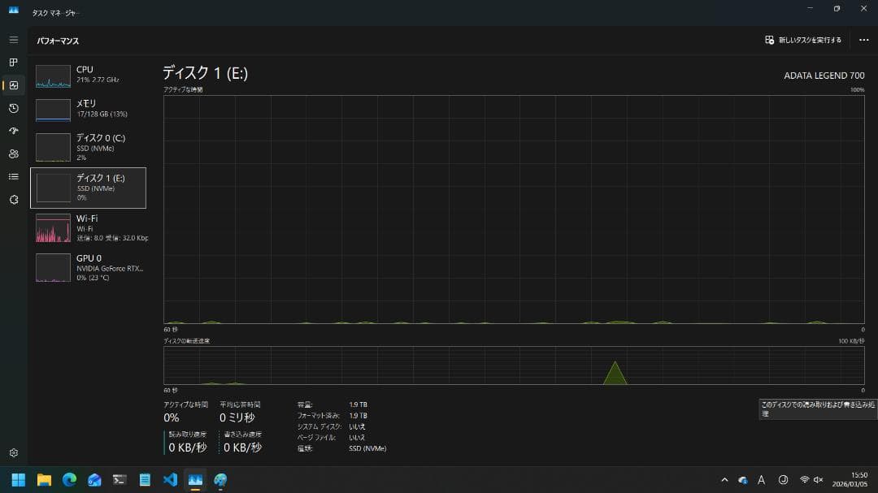Click the disk transfer rate graph

click(512, 365)
